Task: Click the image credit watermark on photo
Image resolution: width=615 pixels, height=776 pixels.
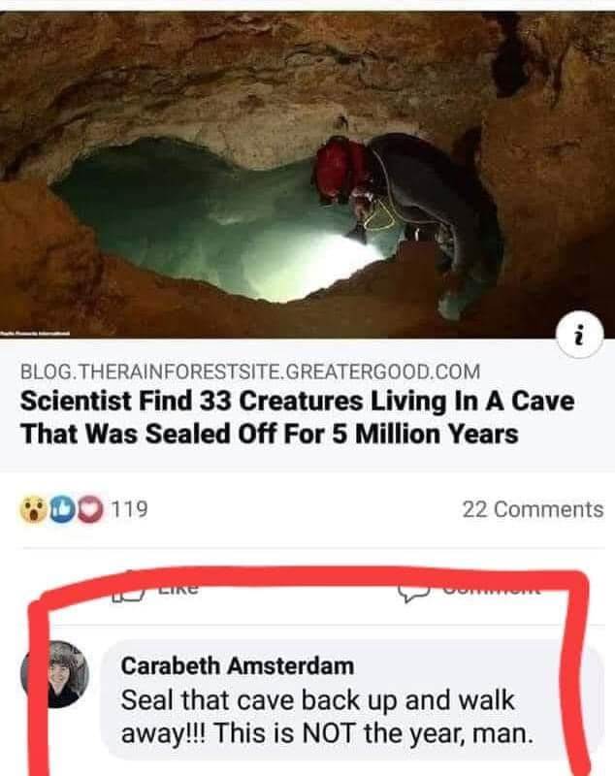Action: pos(35,334)
